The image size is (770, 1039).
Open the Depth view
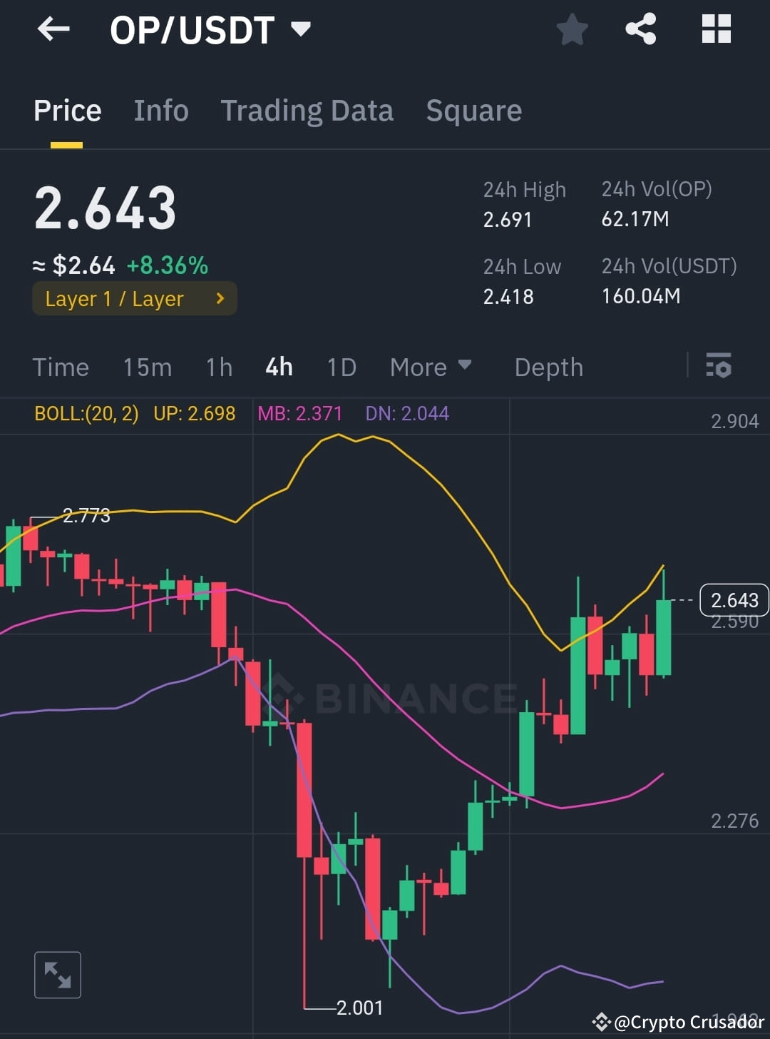point(548,367)
